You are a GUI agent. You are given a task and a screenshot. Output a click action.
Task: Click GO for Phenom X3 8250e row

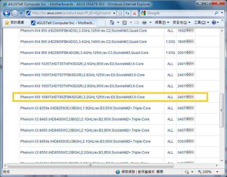point(190,108)
